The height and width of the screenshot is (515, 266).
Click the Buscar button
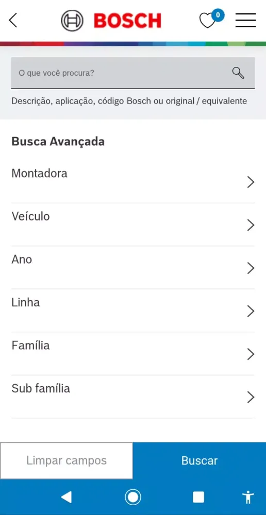tap(199, 460)
